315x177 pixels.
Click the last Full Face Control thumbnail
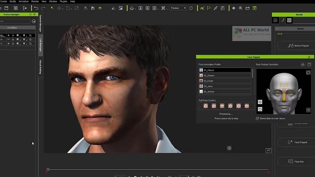(x=247, y=106)
